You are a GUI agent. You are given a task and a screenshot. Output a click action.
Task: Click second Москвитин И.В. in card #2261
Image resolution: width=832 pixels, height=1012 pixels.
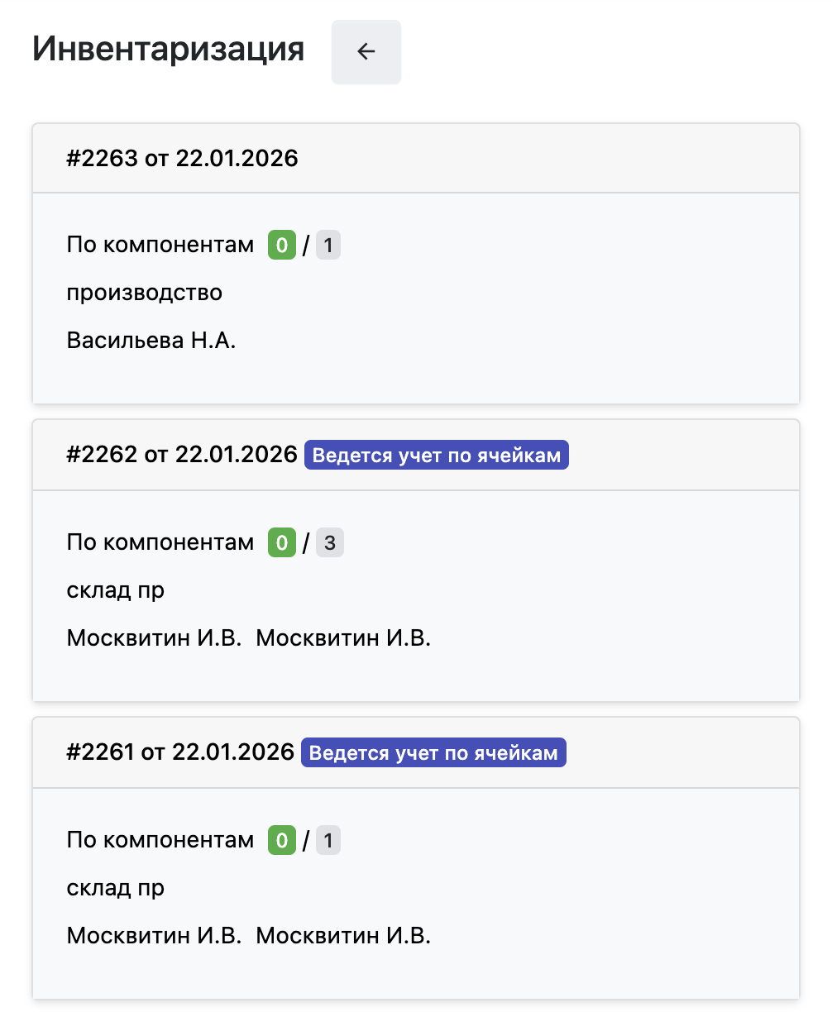[343, 936]
